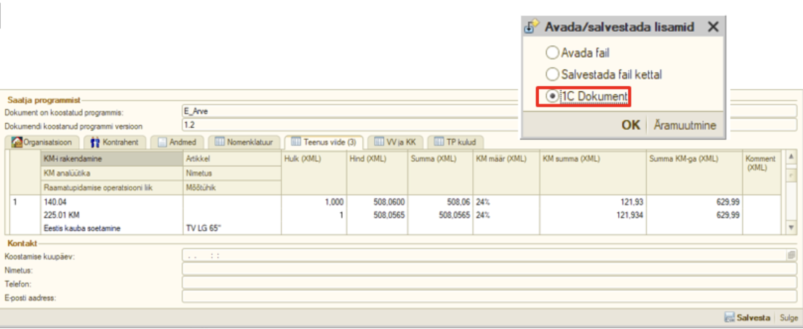Click the Salvesta floppy disk icon
Viewport: 803px width, 329px height.
[729, 317]
